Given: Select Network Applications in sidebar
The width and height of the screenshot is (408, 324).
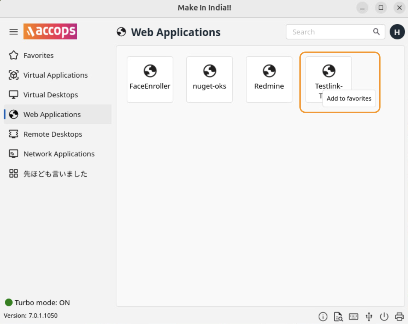Looking at the screenshot, I should tap(59, 154).
